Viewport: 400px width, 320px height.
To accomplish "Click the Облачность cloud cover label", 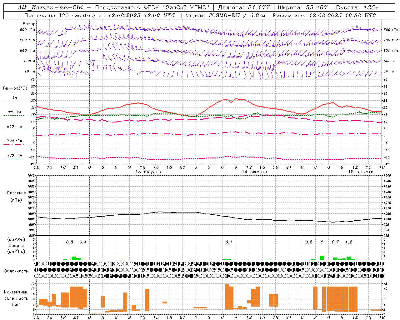I will (x=16, y=271).
